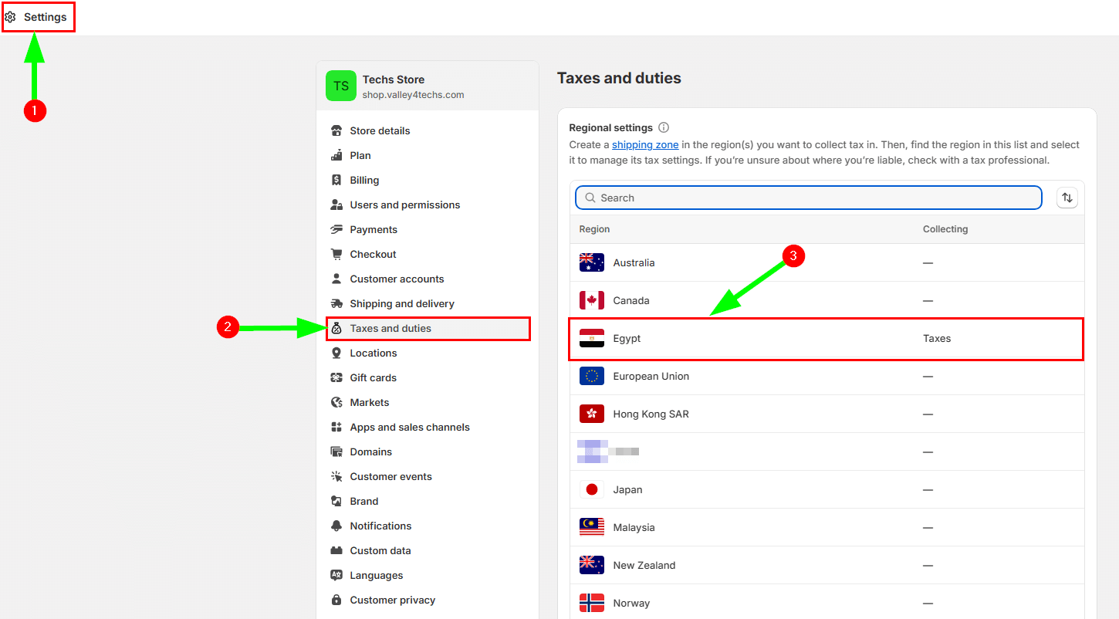Go to the Plan settings page

point(428,155)
